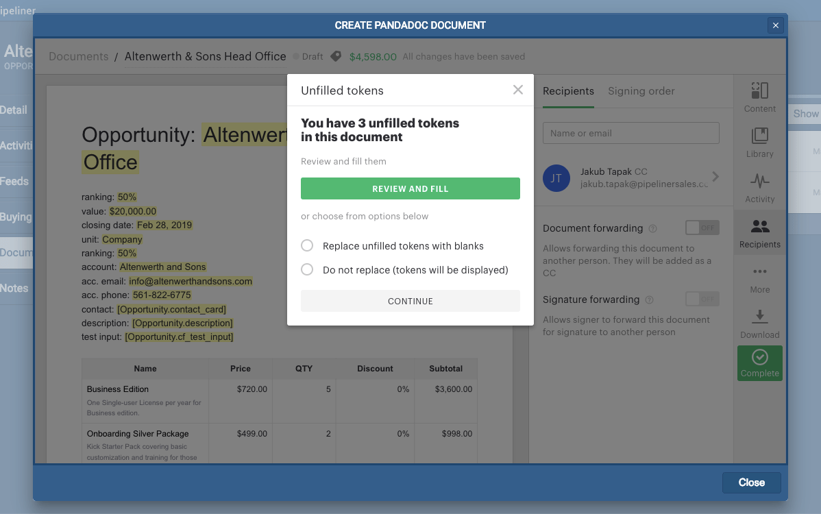Image resolution: width=821 pixels, height=514 pixels.
Task: Select Replace unfilled tokens with blanks
Action: tap(306, 245)
